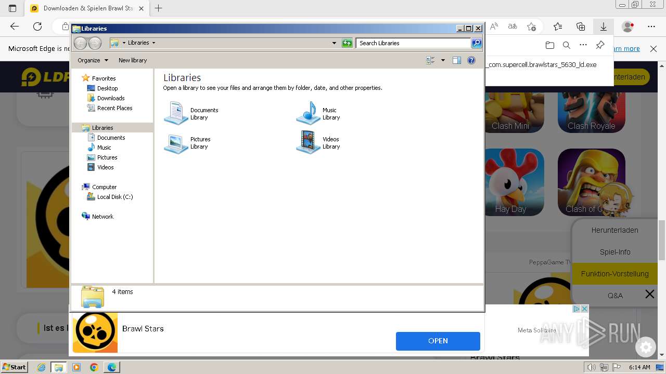This screenshot has width=666, height=374.
Task: Open Documents in the navigation pane
Action: [x=111, y=138]
